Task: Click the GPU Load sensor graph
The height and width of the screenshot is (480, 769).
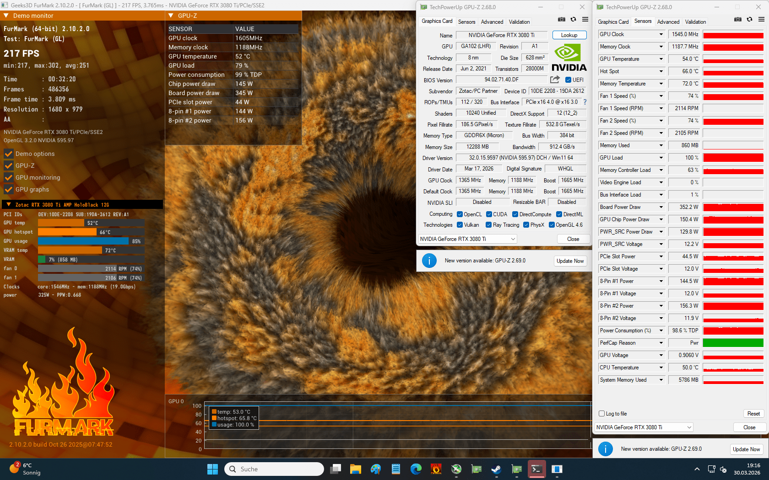Action: pos(733,158)
